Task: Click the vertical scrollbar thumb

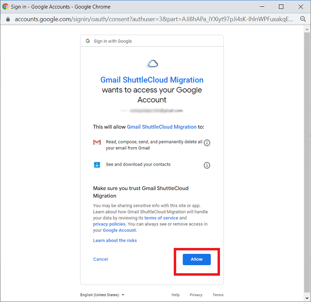Action: [x=307, y=162]
